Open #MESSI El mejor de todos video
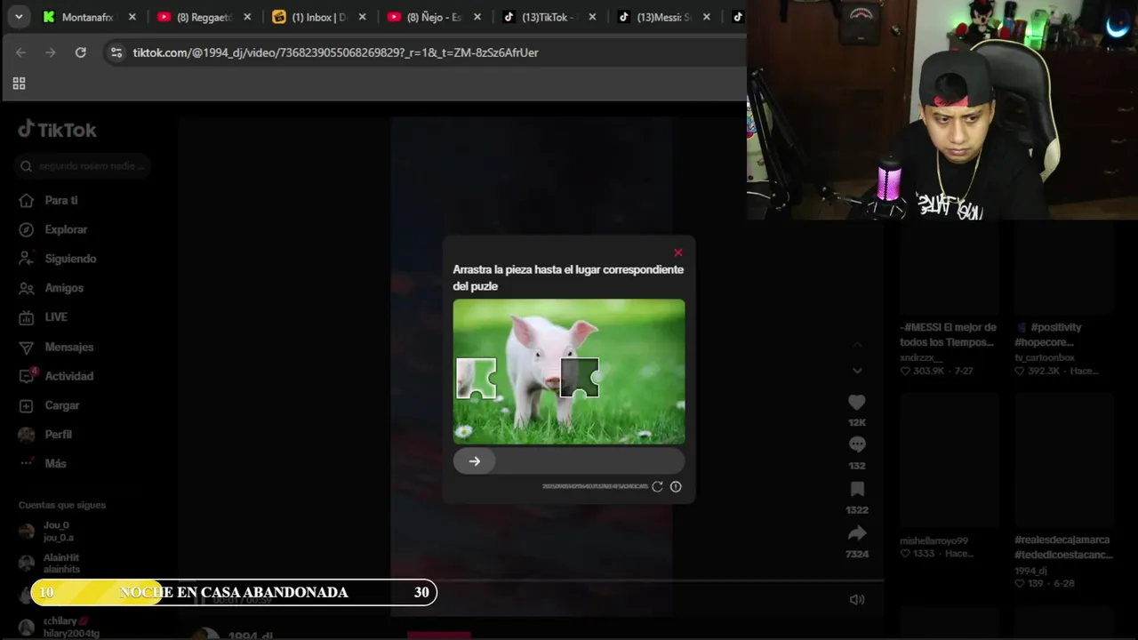 [949, 334]
